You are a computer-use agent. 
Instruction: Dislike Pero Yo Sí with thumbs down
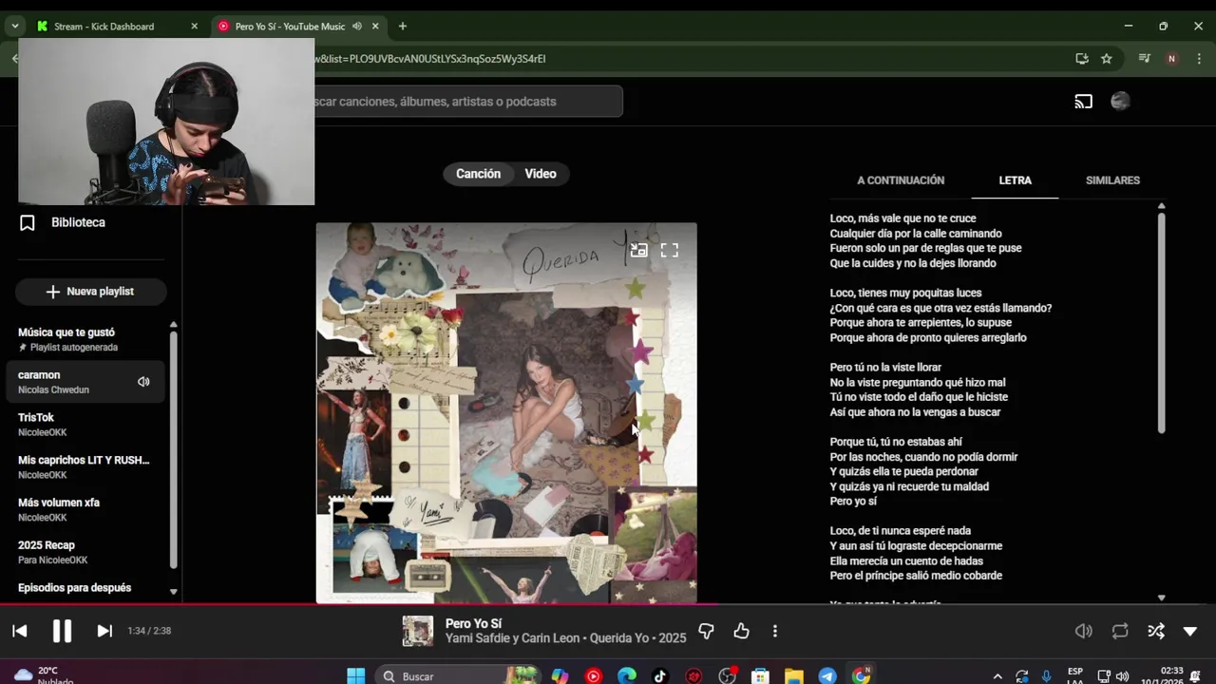coord(706,631)
